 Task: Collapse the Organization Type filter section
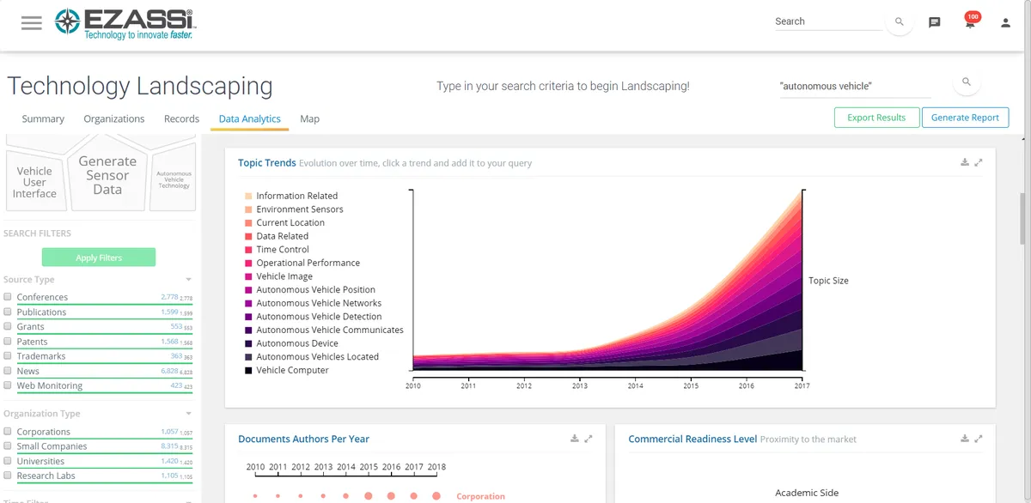coord(188,414)
